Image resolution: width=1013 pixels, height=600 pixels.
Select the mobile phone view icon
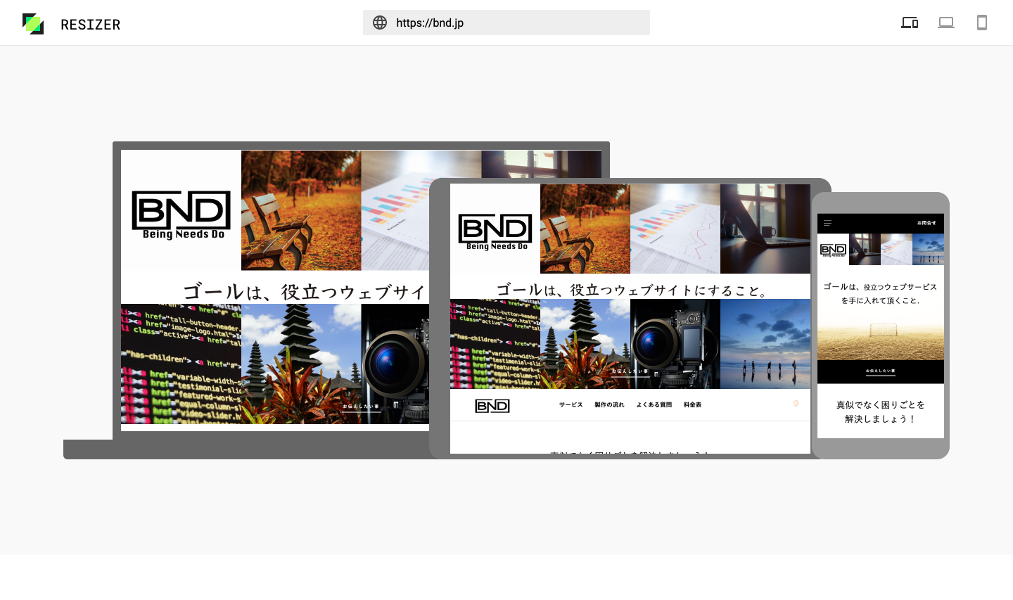point(982,23)
